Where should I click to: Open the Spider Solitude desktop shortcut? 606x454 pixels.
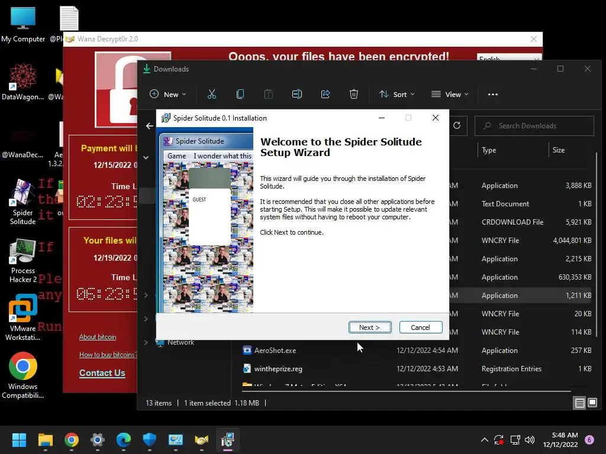(23, 202)
